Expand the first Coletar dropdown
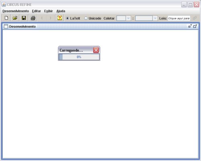The image size is (201, 161). tap(128, 18)
